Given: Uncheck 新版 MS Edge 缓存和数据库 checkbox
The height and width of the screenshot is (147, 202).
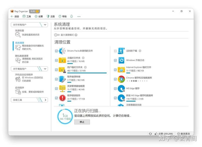Looking at the screenshot, I should (x=116, y=98).
